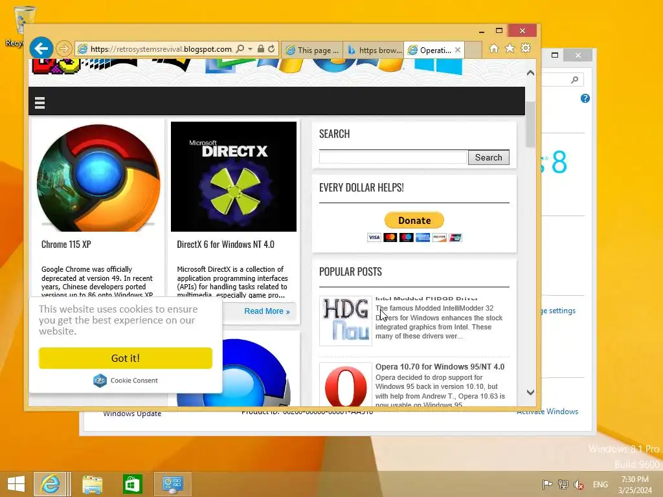This screenshot has height=497, width=663.
Task: Click 'Read More »' on DirectX post
Action: click(x=267, y=311)
